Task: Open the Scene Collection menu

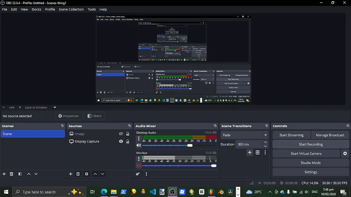Action: tap(71, 9)
